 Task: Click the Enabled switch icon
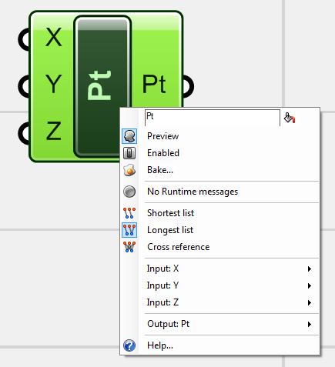(x=129, y=153)
